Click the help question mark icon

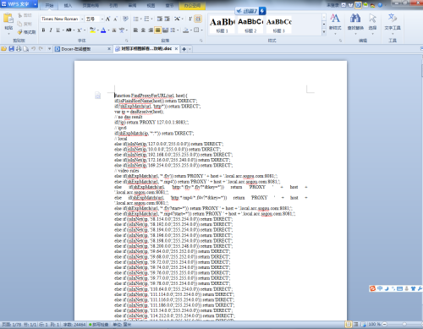(380, 5)
